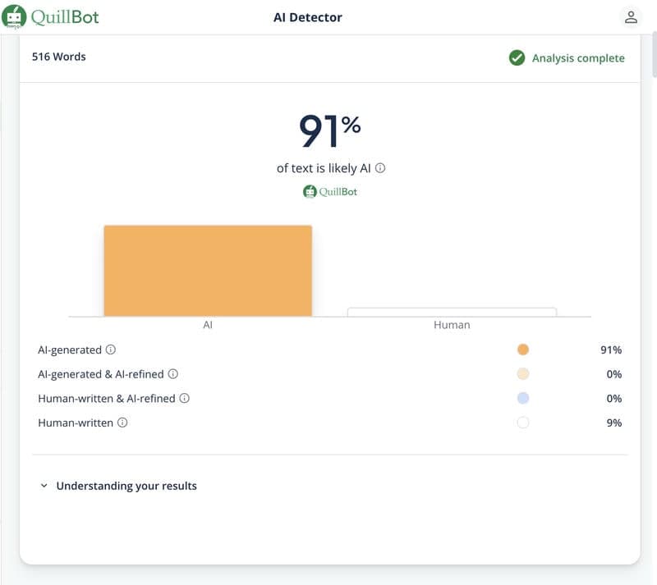Viewport: 657px width, 585px height.
Task: Click info icon next to Human-written & AI-refined
Action: point(185,399)
